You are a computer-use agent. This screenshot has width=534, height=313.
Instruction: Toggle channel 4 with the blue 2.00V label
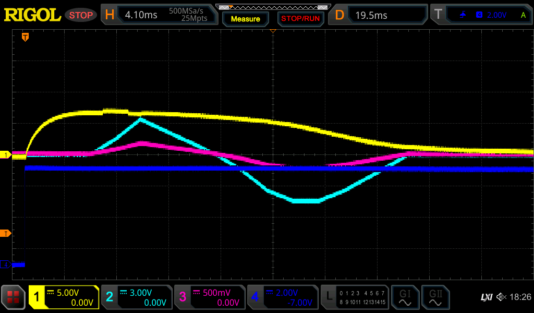pos(282,297)
